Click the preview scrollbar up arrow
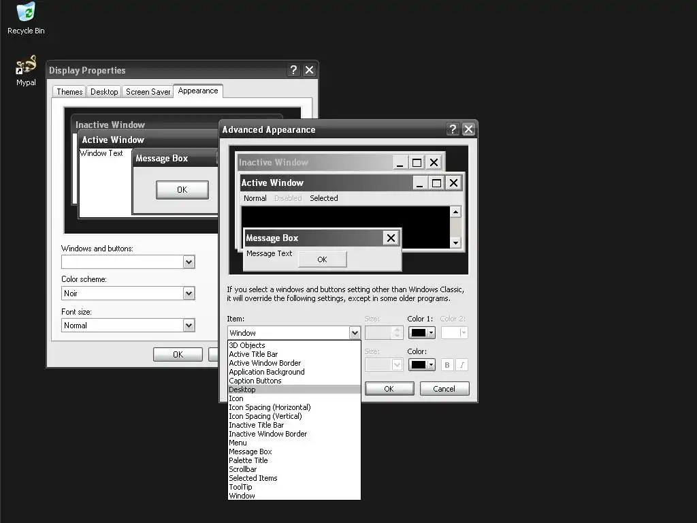The width and height of the screenshot is (697, 523). pyautogui.click(x=455, y=212)
